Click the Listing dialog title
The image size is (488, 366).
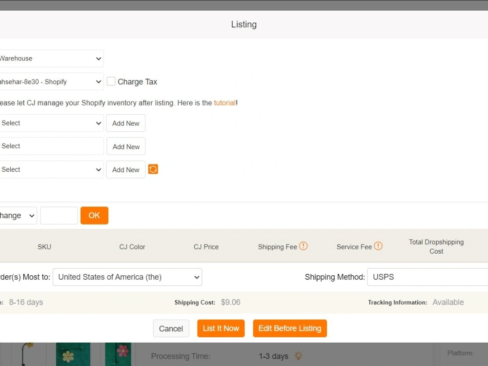point(244,24)
